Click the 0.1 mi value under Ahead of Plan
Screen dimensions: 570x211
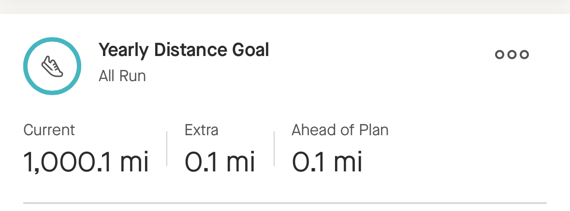[x=327, y=161]
